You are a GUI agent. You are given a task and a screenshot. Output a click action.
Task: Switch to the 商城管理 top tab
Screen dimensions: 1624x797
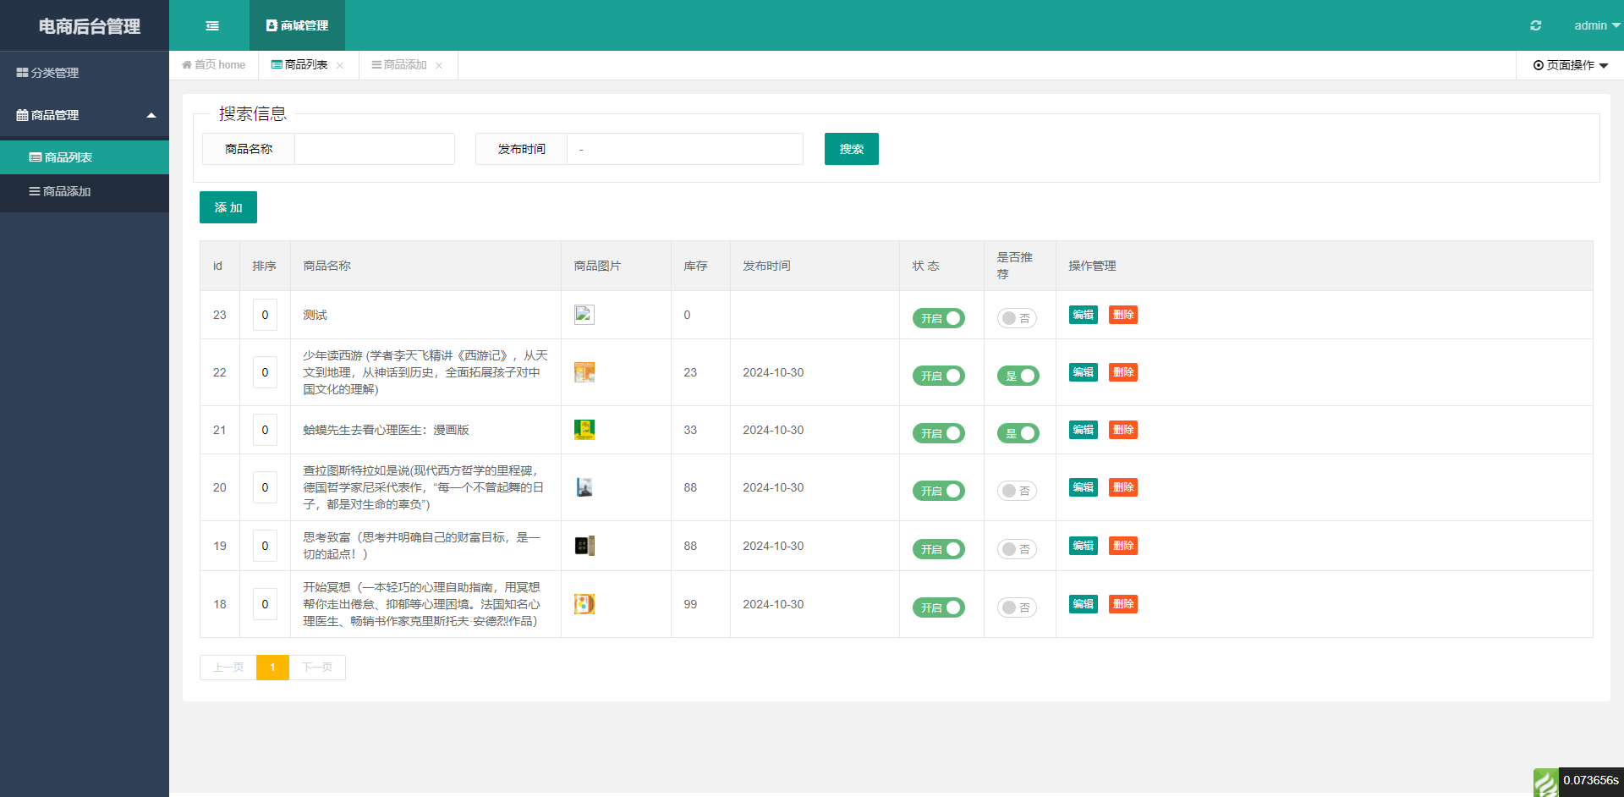click(x=297, y=25)
